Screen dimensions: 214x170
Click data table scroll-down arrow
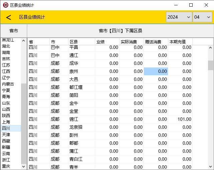(x=211, y=166)
